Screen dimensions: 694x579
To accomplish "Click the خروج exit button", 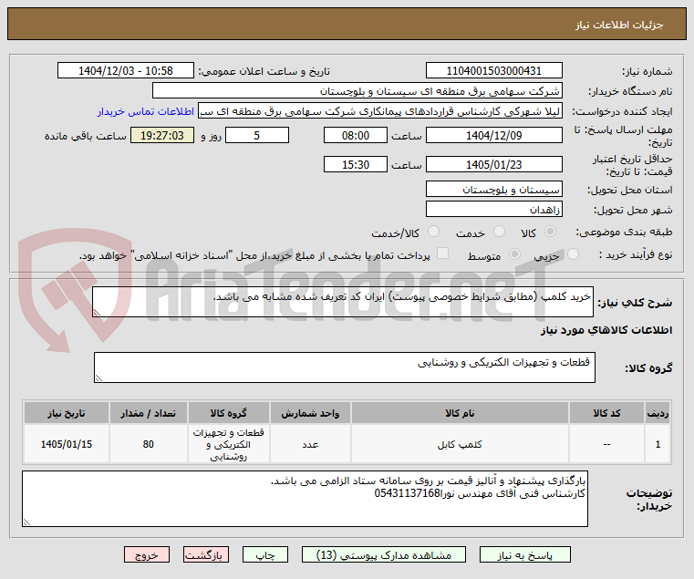I will pos(147,554).
